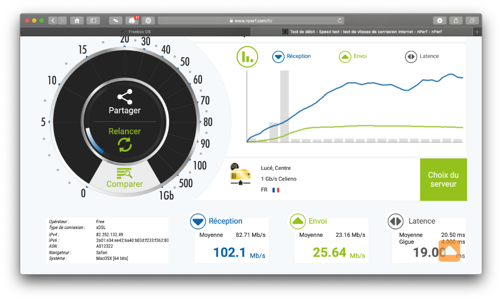Image resolution: width=502 pixels, height=301 pixels.
Task: Click the Safari share toolbar button
Action: coord(456,21)
